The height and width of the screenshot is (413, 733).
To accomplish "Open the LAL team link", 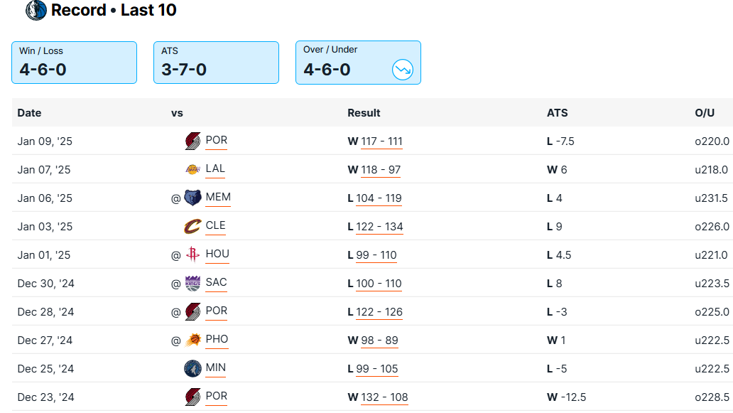I will (215, 169).
